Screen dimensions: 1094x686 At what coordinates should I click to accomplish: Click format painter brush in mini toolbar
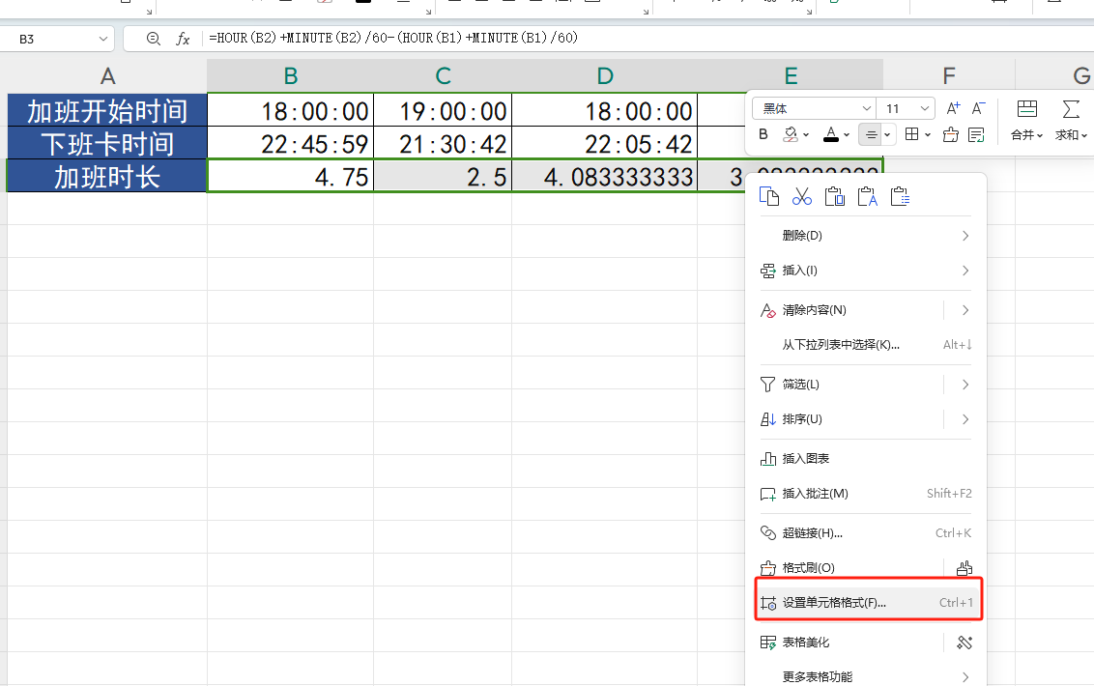point(950,134)
